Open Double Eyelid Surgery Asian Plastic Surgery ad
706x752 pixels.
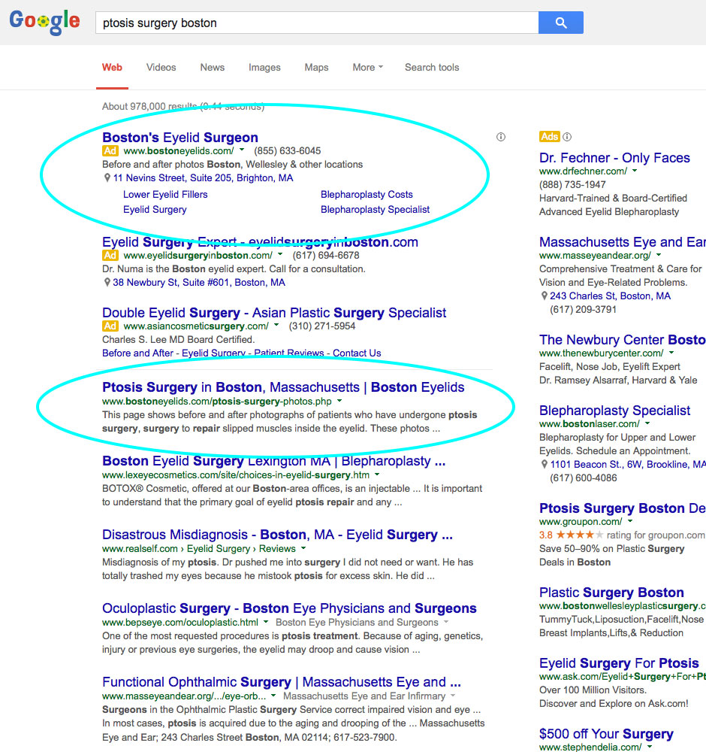(x=274, y=313)
